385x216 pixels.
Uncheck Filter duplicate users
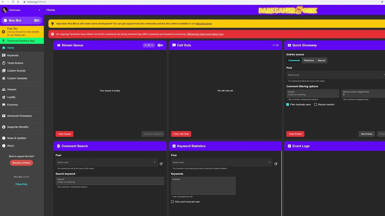(x=288, y=104)
